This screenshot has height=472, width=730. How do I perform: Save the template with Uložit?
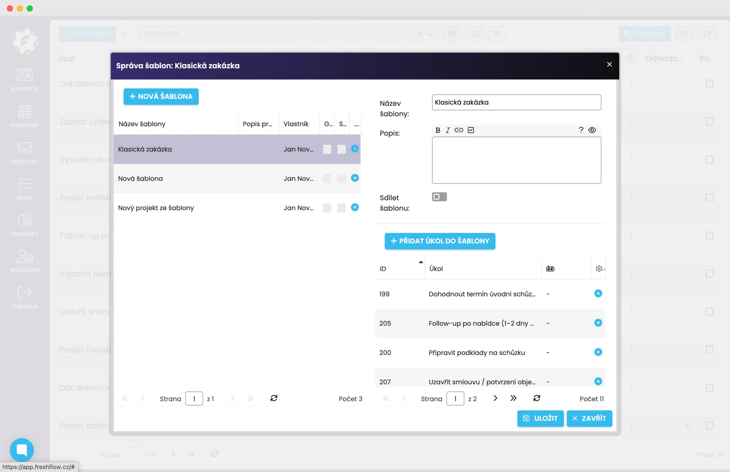(540, 418)
